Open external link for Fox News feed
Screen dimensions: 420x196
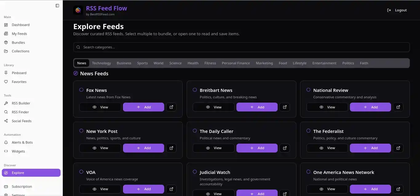[171, 107]
